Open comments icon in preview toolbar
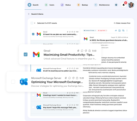Image resolution: width=137 pixels, height=121 pixels. click(x=123, y=31)
